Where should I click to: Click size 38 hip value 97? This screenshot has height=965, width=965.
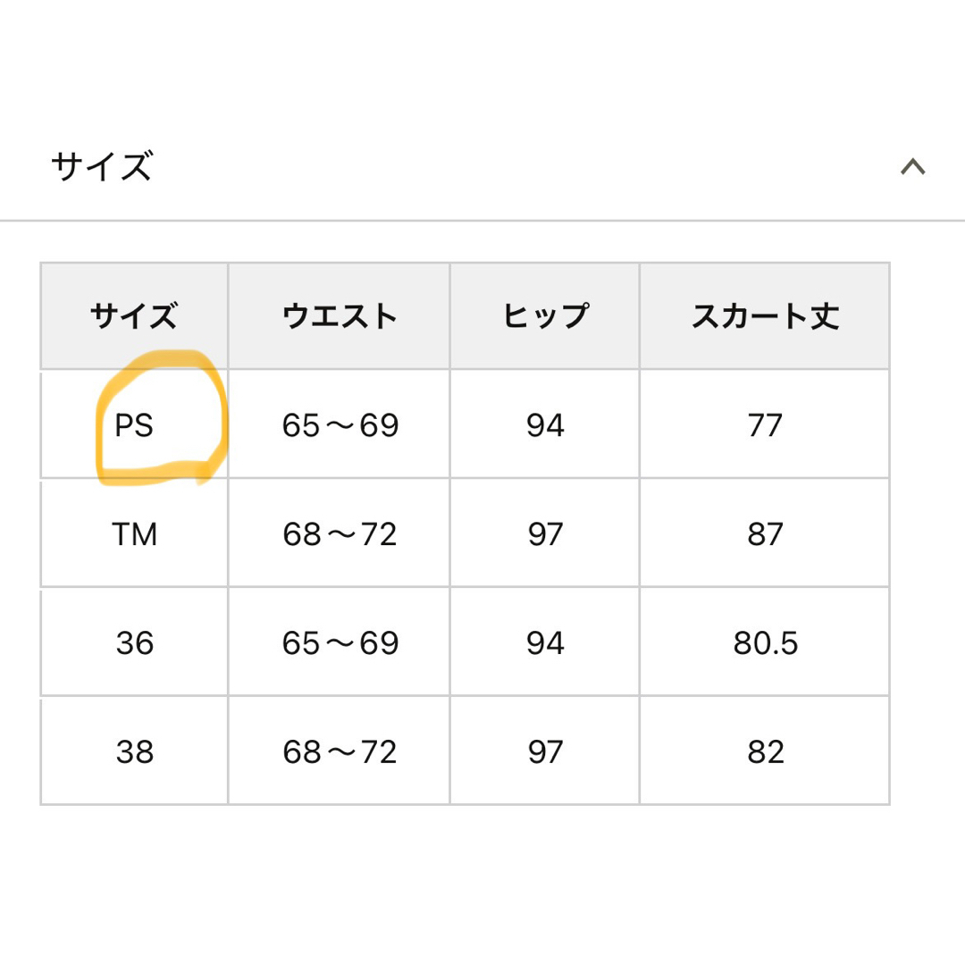[x=545, y=751]
